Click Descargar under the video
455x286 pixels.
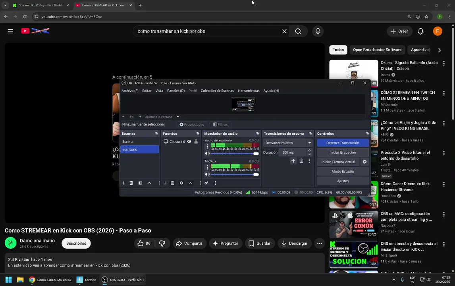point(295,243)
